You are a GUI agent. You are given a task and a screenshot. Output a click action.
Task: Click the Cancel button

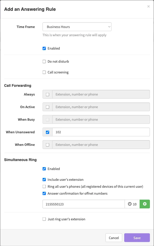[x=114, y=238]
